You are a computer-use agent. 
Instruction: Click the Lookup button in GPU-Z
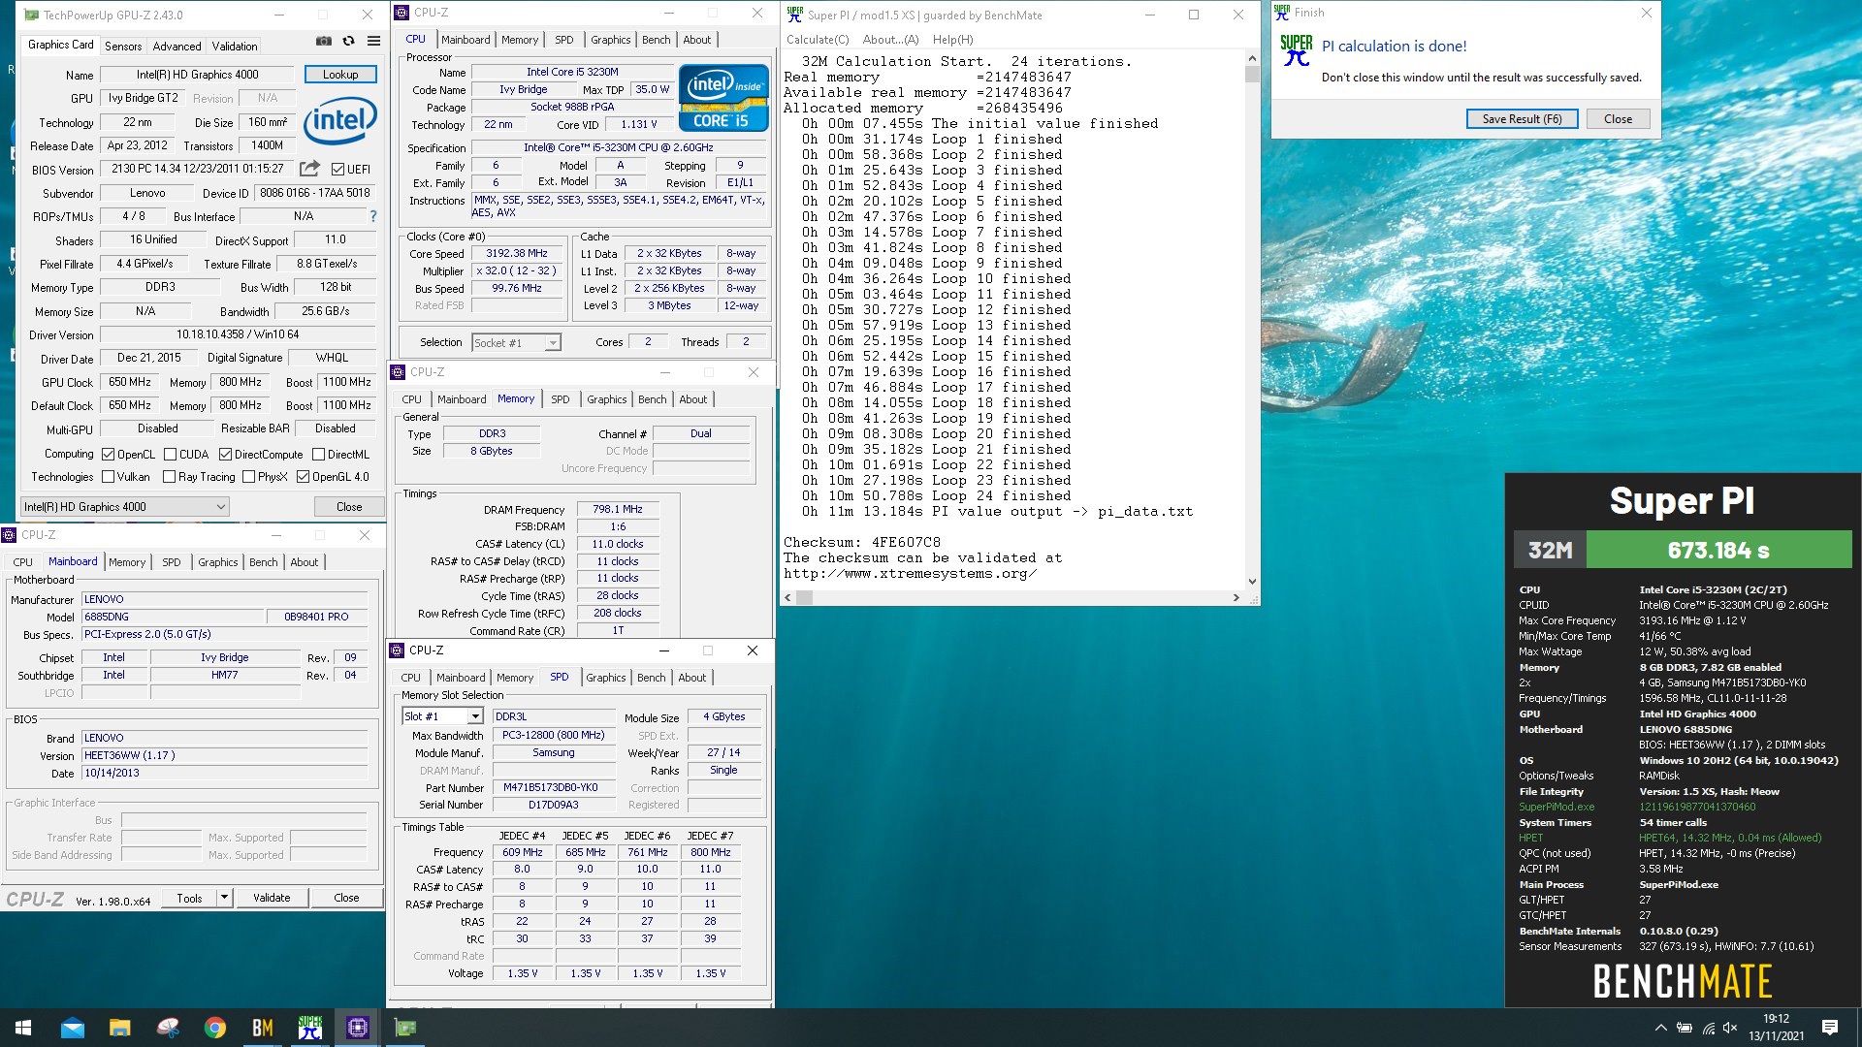pos(340,75)
